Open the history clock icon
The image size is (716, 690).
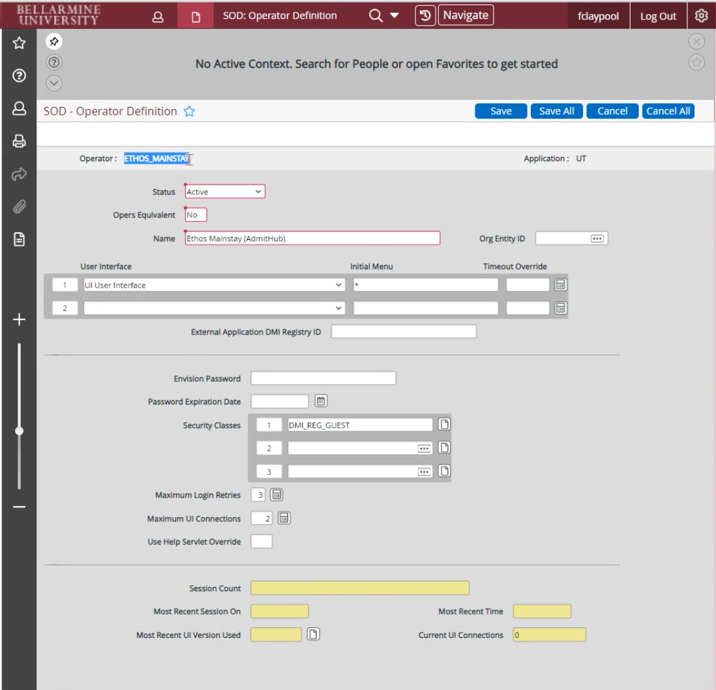point(425,16)
